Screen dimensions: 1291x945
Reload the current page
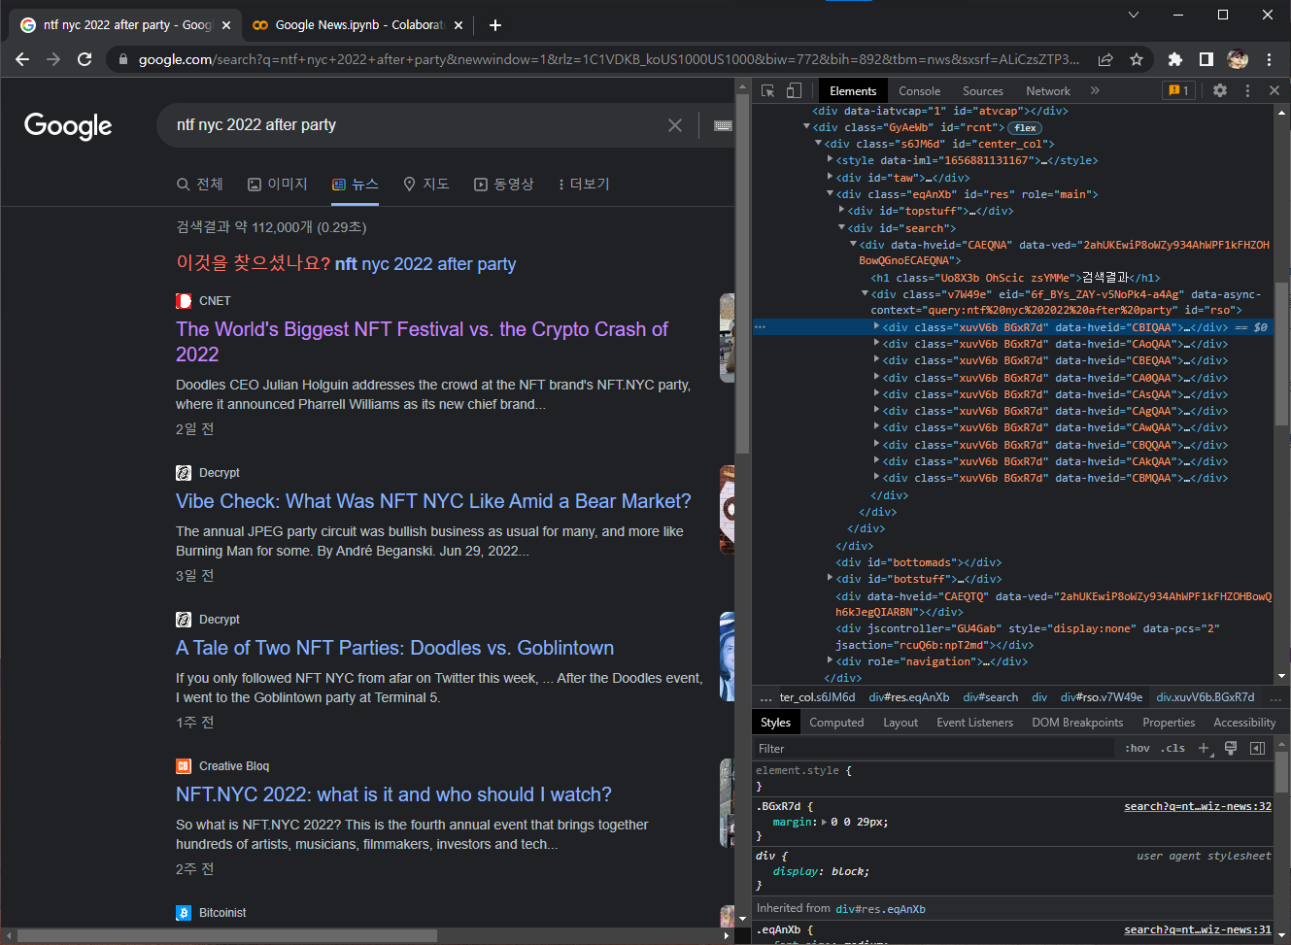pos(85,59)
